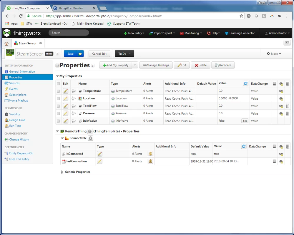Click the logged database icon for TotalFlow
The height and width of the screenshot is (235, 294).
(287, 106)
